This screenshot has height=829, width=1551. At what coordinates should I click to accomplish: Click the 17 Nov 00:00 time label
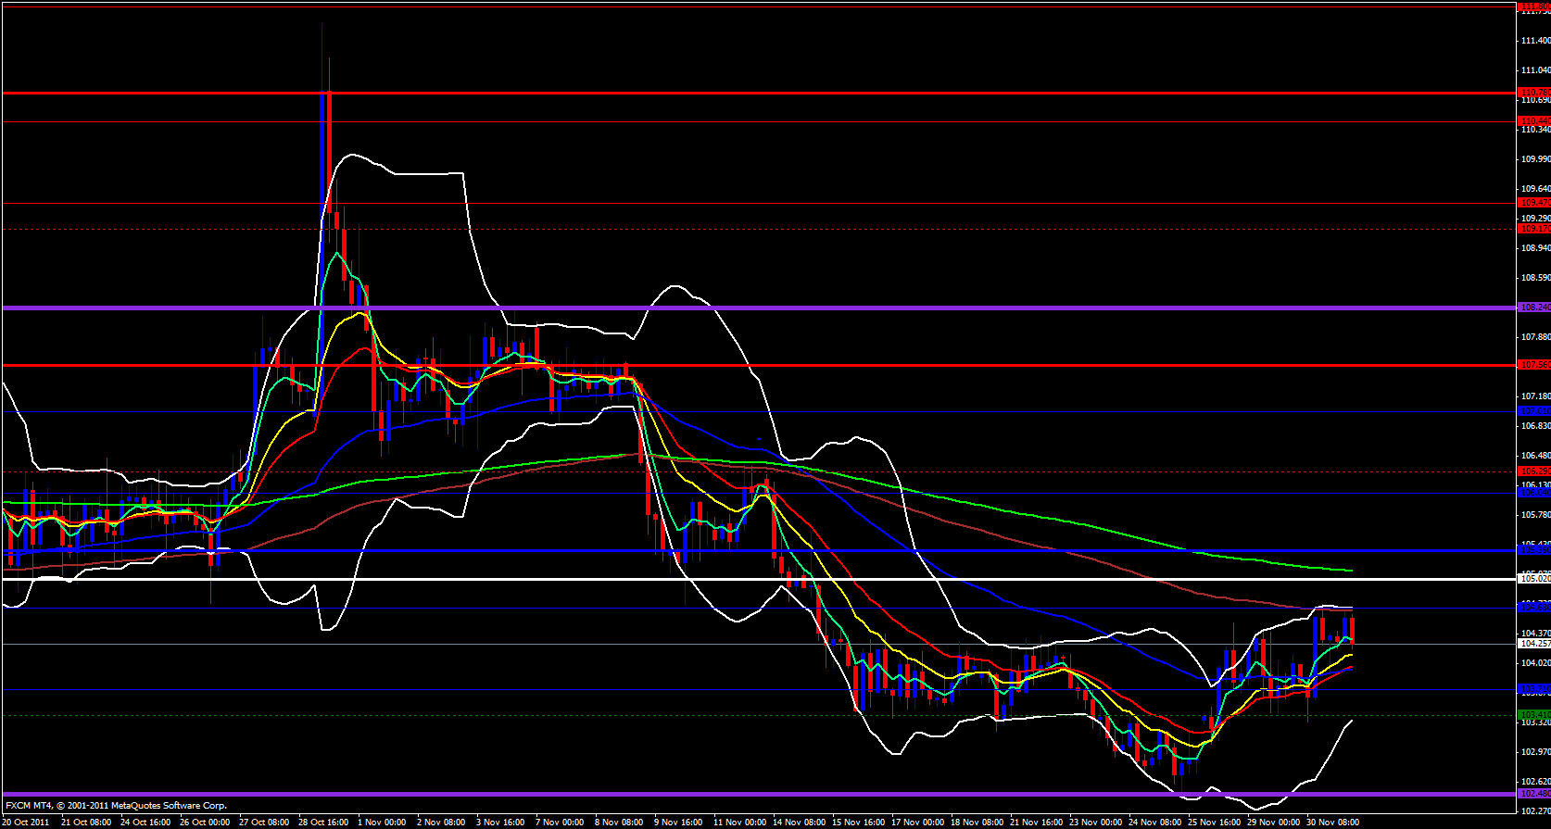(917, 823)
